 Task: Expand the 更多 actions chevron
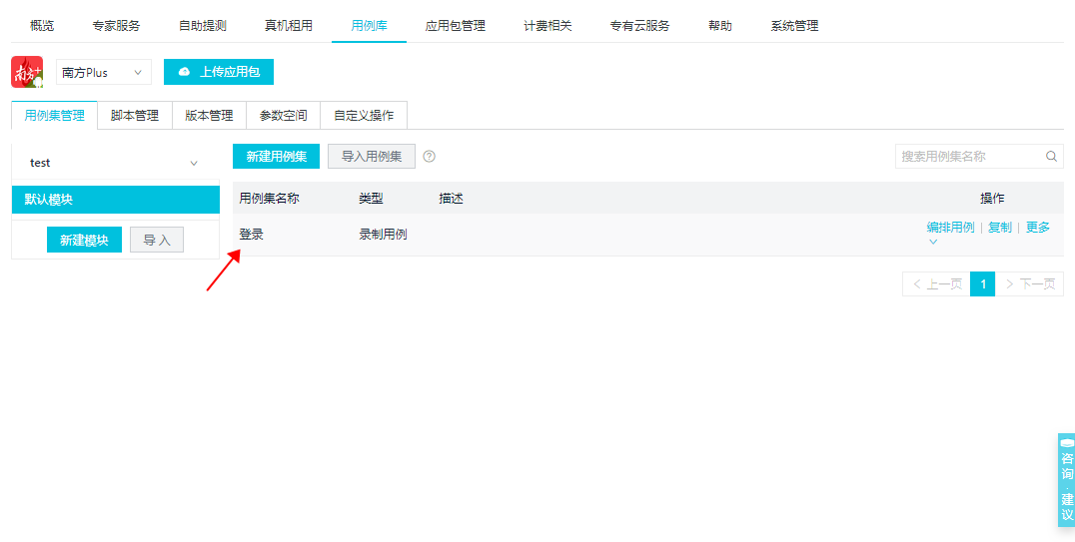coord(932,242)
